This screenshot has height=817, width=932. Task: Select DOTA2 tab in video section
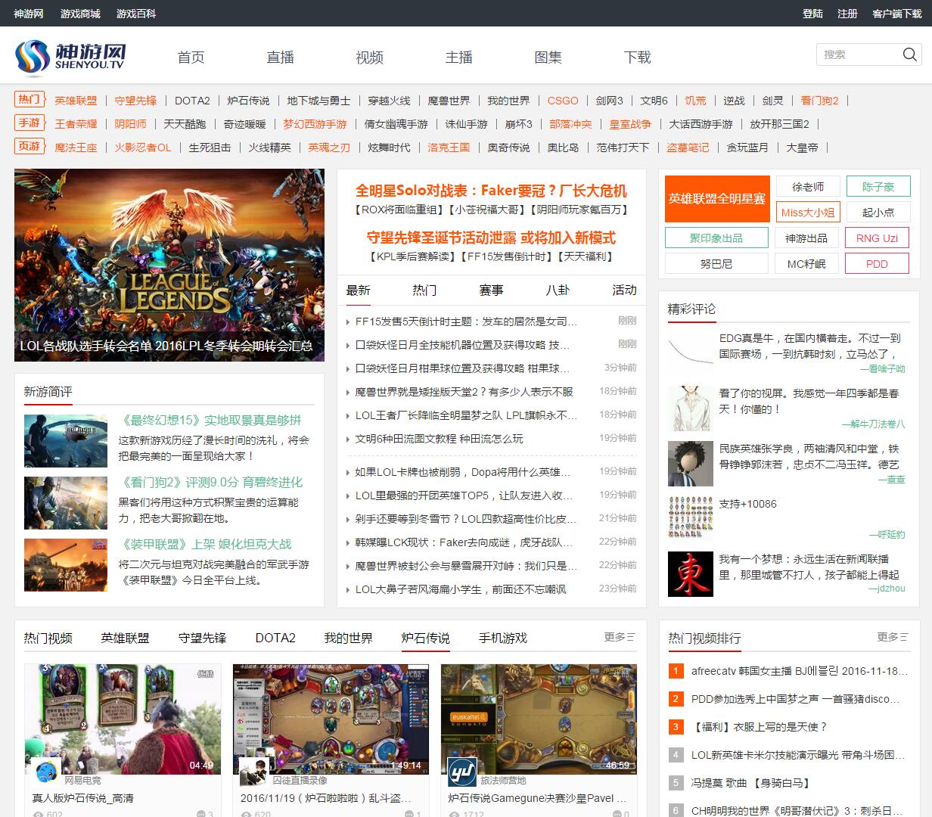[x=275, y=638]
